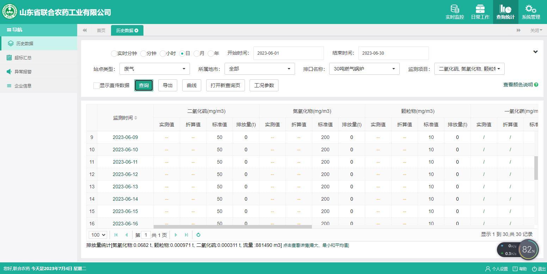547x274 pixels.
Task: Click the 开始时间 date field
Action: (289, 53)
